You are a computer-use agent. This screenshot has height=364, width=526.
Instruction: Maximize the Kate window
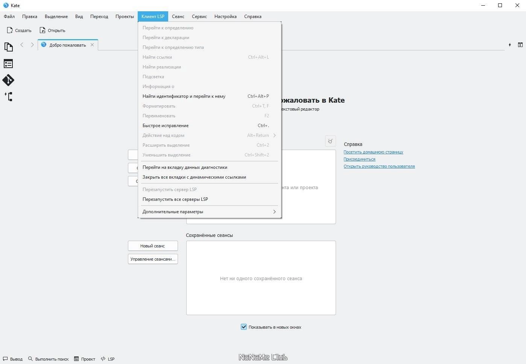tap(500, 5)
